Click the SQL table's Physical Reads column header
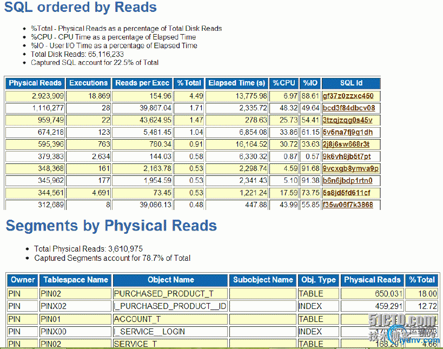443x349 pixels. pos(35,83)
